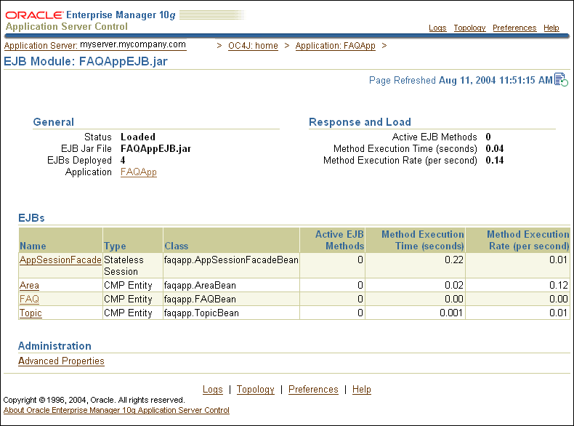This screenshot has height=426, width=574.
Task: Click the footer Topology link
Action: tap(256, 390)
